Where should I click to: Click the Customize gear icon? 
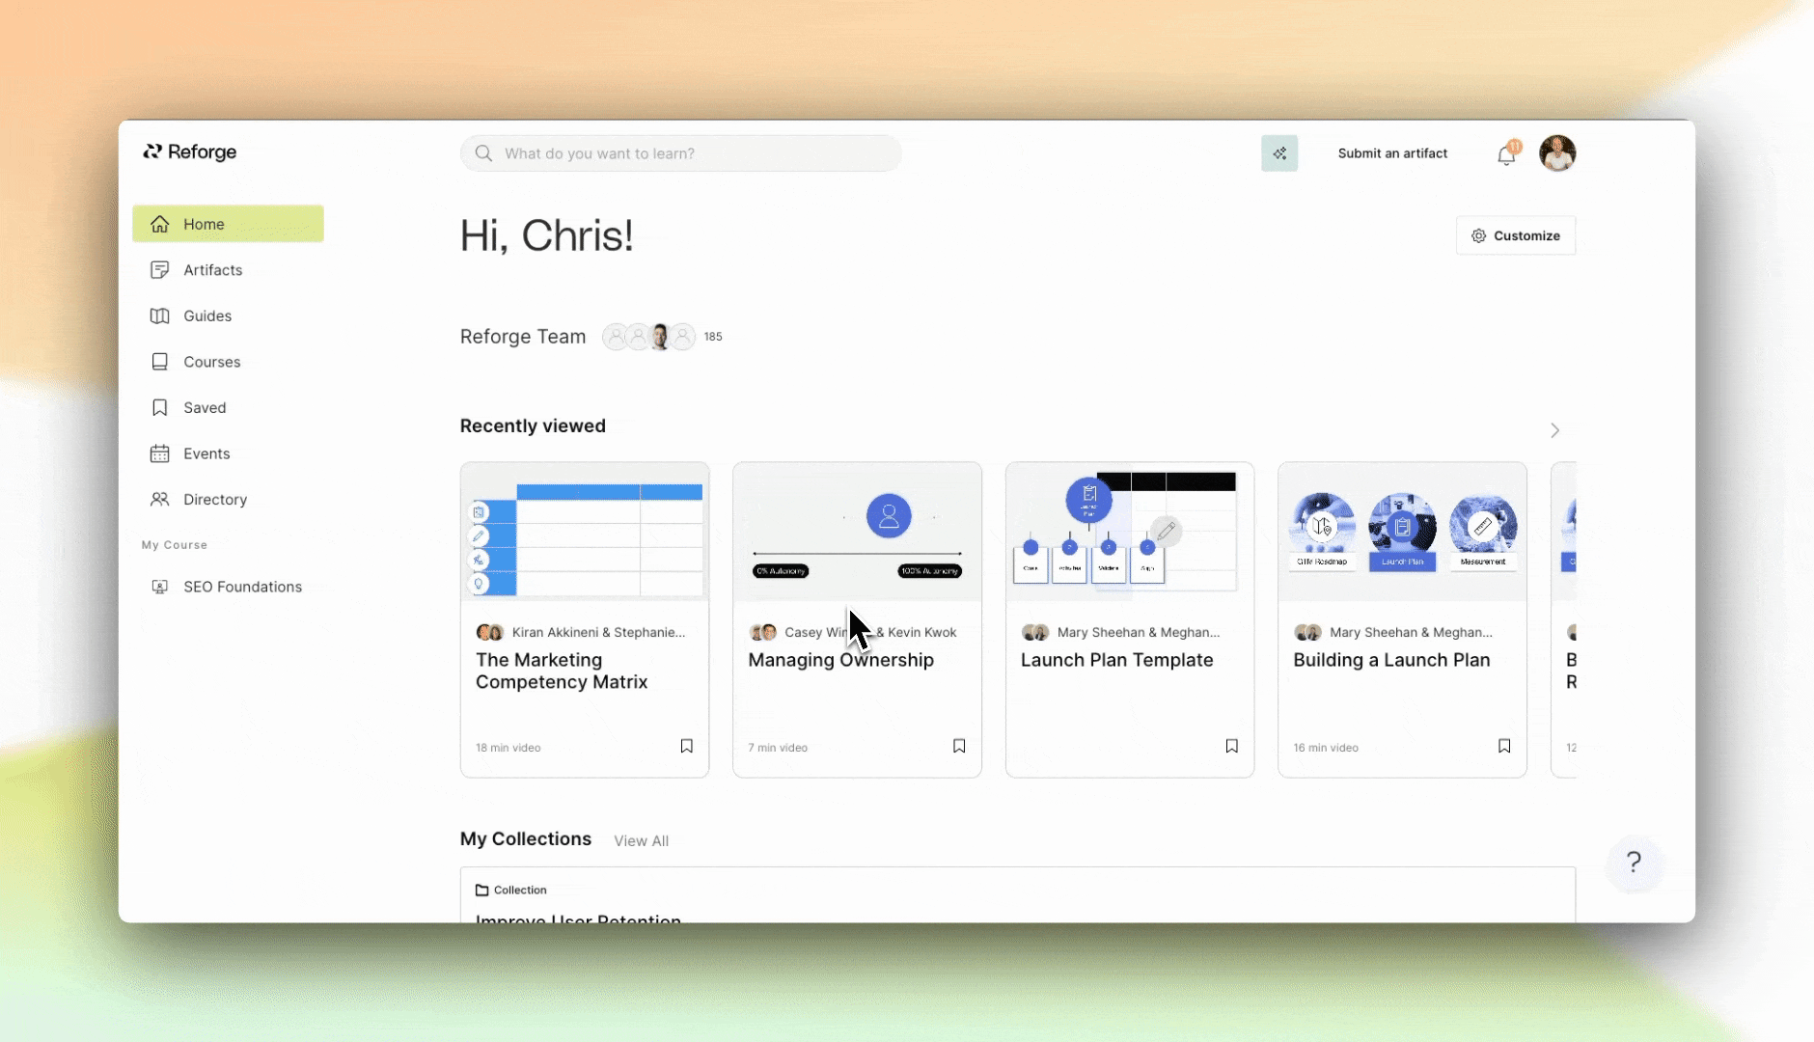pyautogui.click(x=1478, y=235)
